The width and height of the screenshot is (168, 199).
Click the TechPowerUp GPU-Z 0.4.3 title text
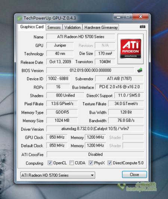pos(50,18)
